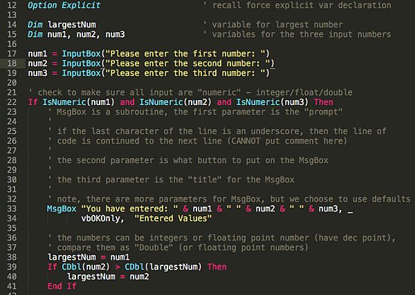Click line number 22 in the gutter

(x=12, y=102)
